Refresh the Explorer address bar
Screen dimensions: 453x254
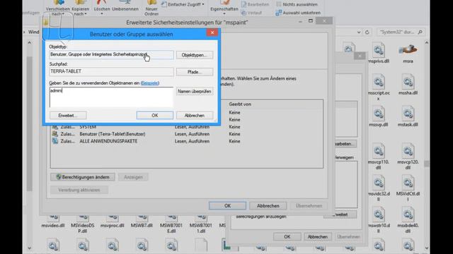coord(367,32)
